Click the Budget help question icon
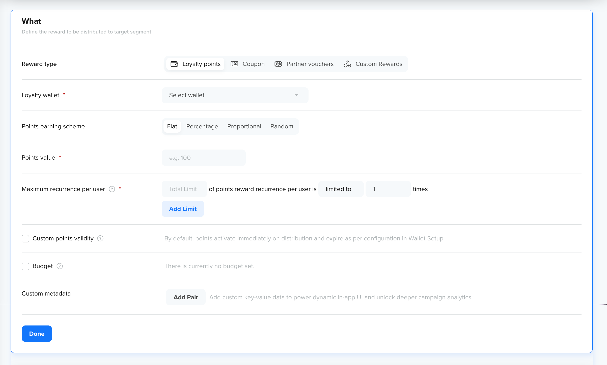Screen dimensions: 607x365 click(x=60, y=266)
